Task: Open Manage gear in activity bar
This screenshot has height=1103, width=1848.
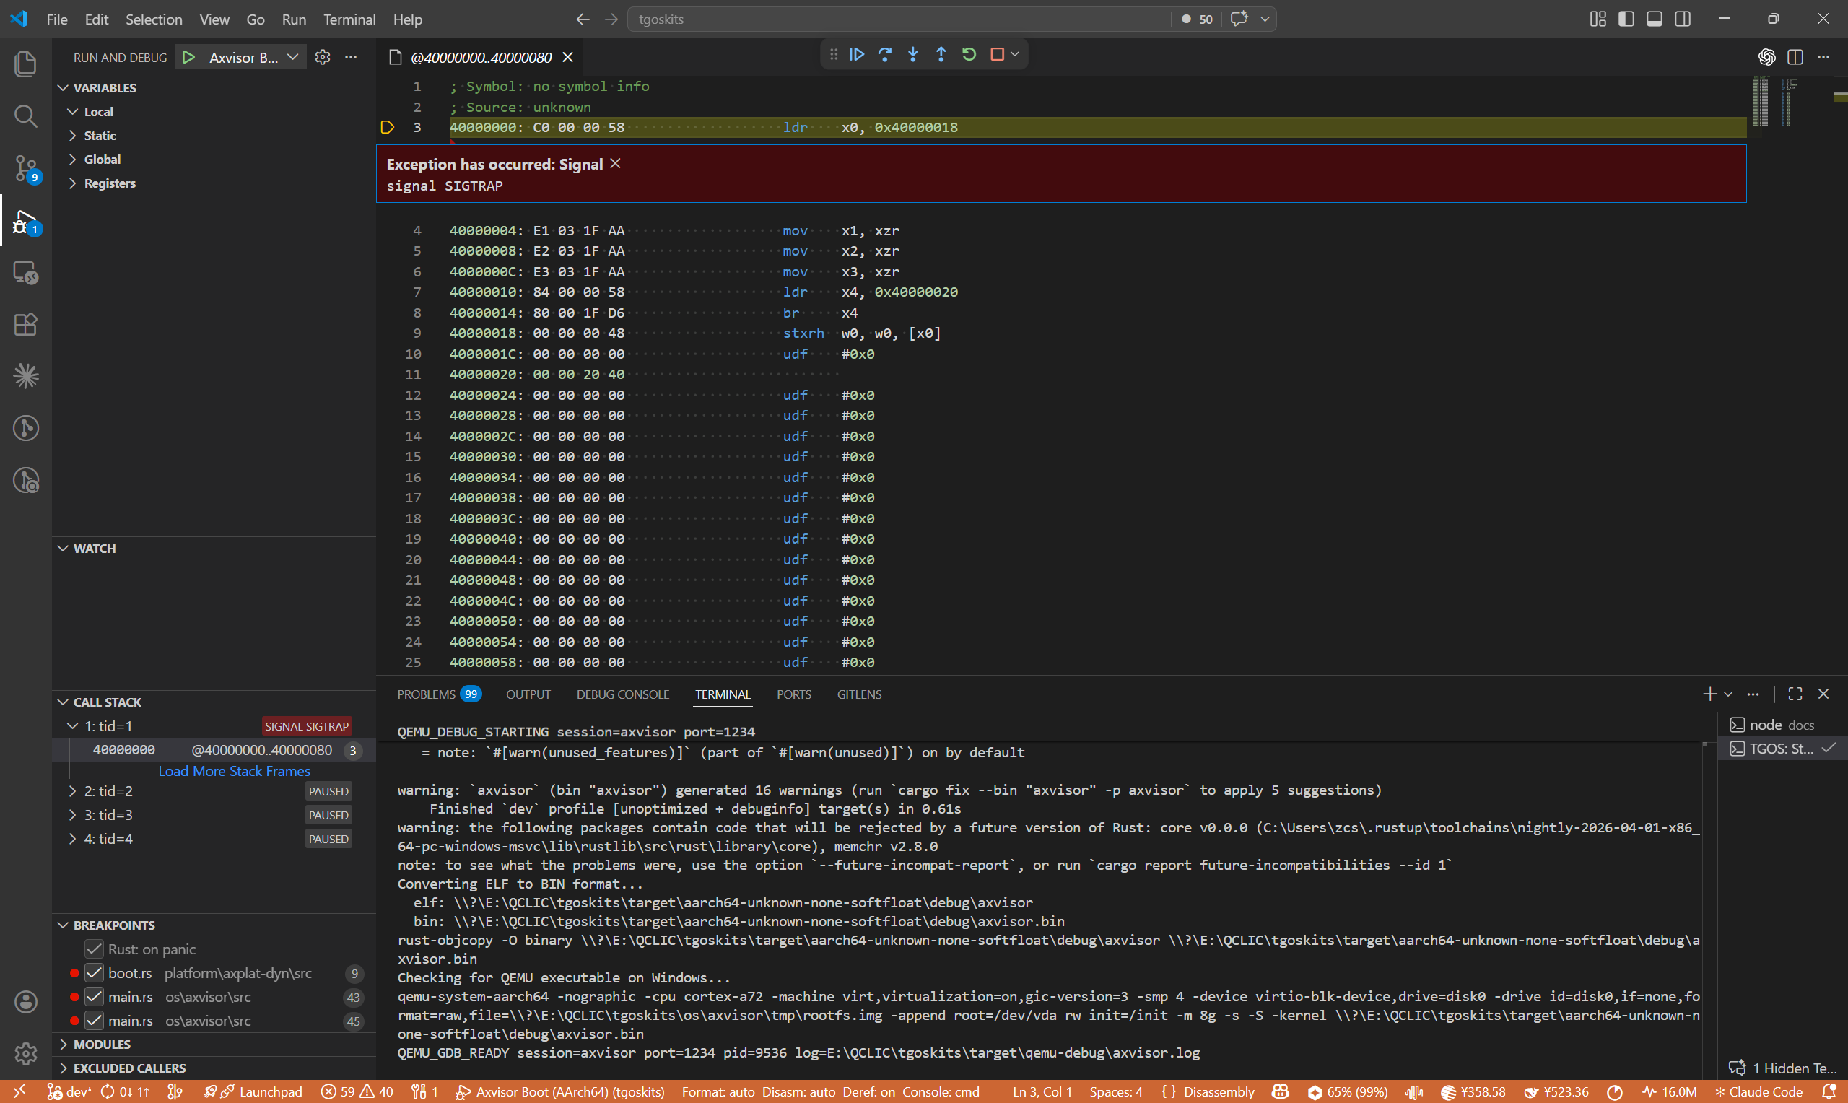Action: (25, 1053)
